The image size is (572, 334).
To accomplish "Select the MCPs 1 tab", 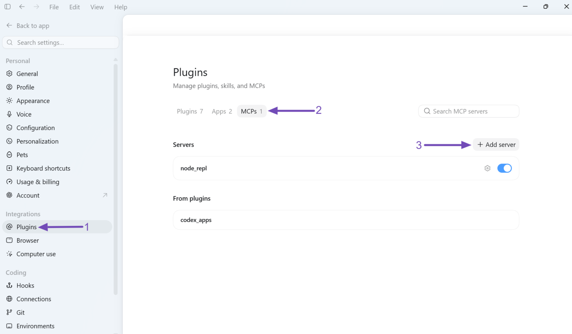I will (x=252, y=111).
